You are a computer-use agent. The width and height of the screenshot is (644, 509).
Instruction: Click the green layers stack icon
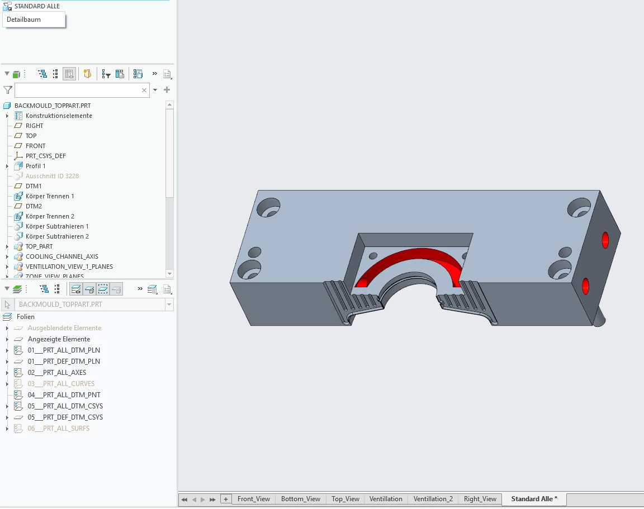coord(17,289)
